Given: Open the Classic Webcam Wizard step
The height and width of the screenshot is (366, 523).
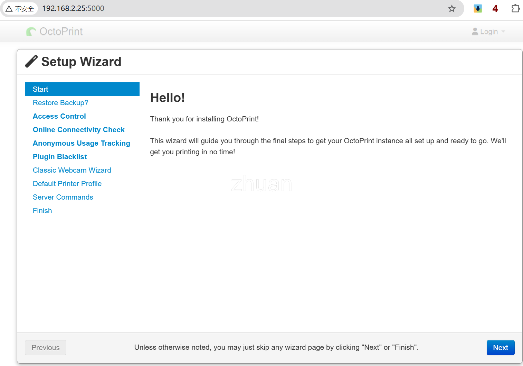Looking at the screenshot, I should 72,170.
